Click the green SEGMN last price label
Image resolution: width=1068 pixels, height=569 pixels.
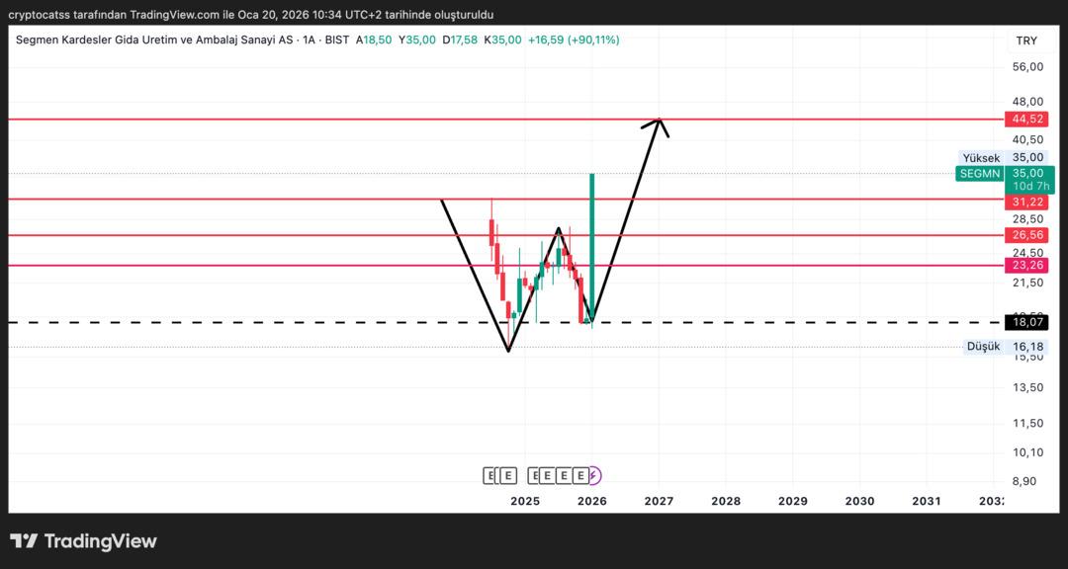point(979,174)
